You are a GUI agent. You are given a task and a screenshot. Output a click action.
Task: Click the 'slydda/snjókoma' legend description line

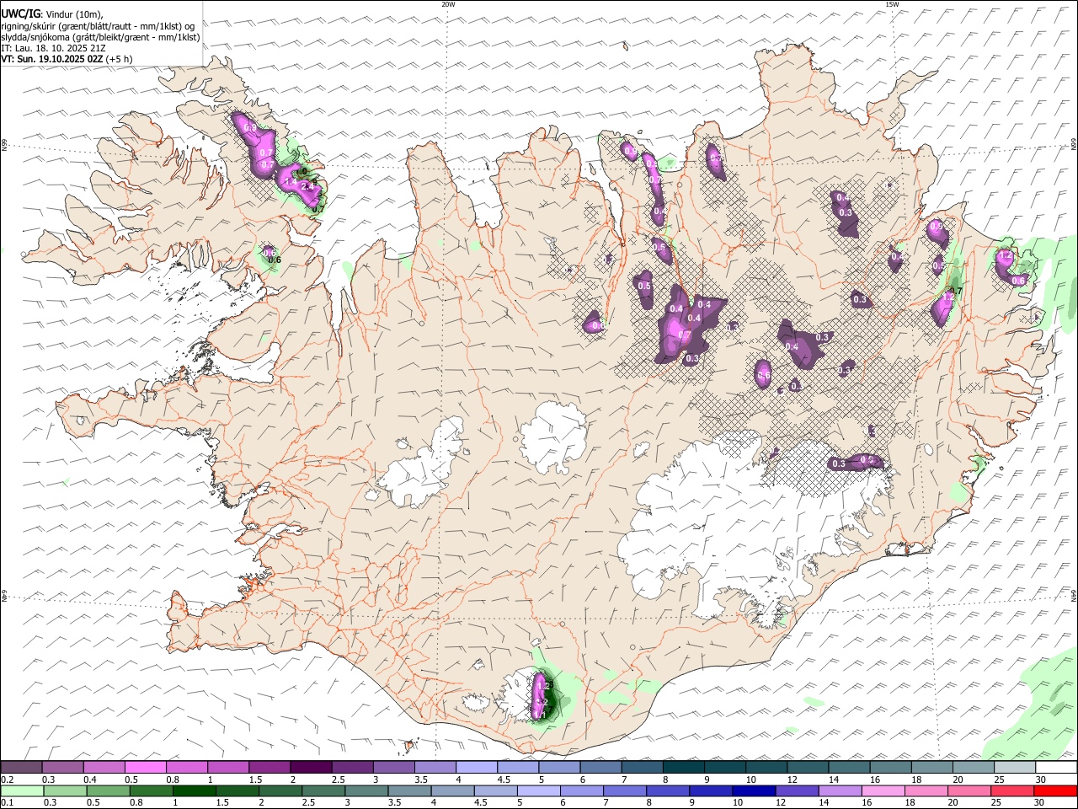(100, 37)
